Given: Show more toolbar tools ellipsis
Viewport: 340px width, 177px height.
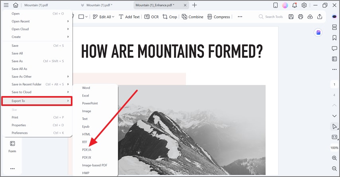Looking at the screenshot, I should tap(240, 17).
